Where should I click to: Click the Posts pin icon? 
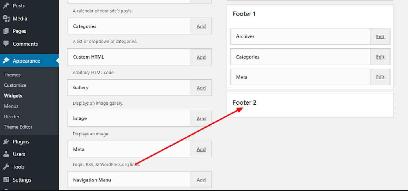point(6,5)
